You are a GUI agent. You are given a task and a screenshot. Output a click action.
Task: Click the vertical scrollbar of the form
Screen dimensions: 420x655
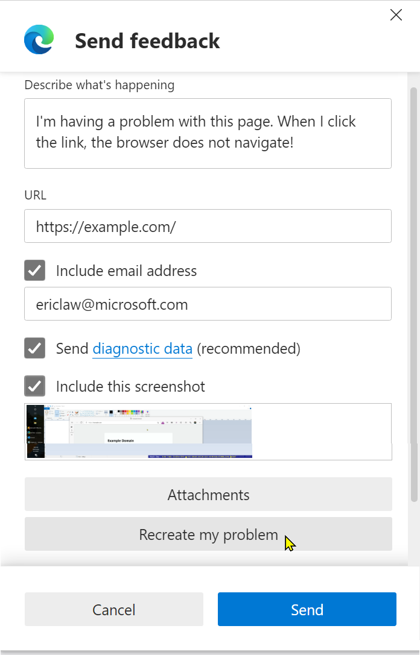click(413, 295)
